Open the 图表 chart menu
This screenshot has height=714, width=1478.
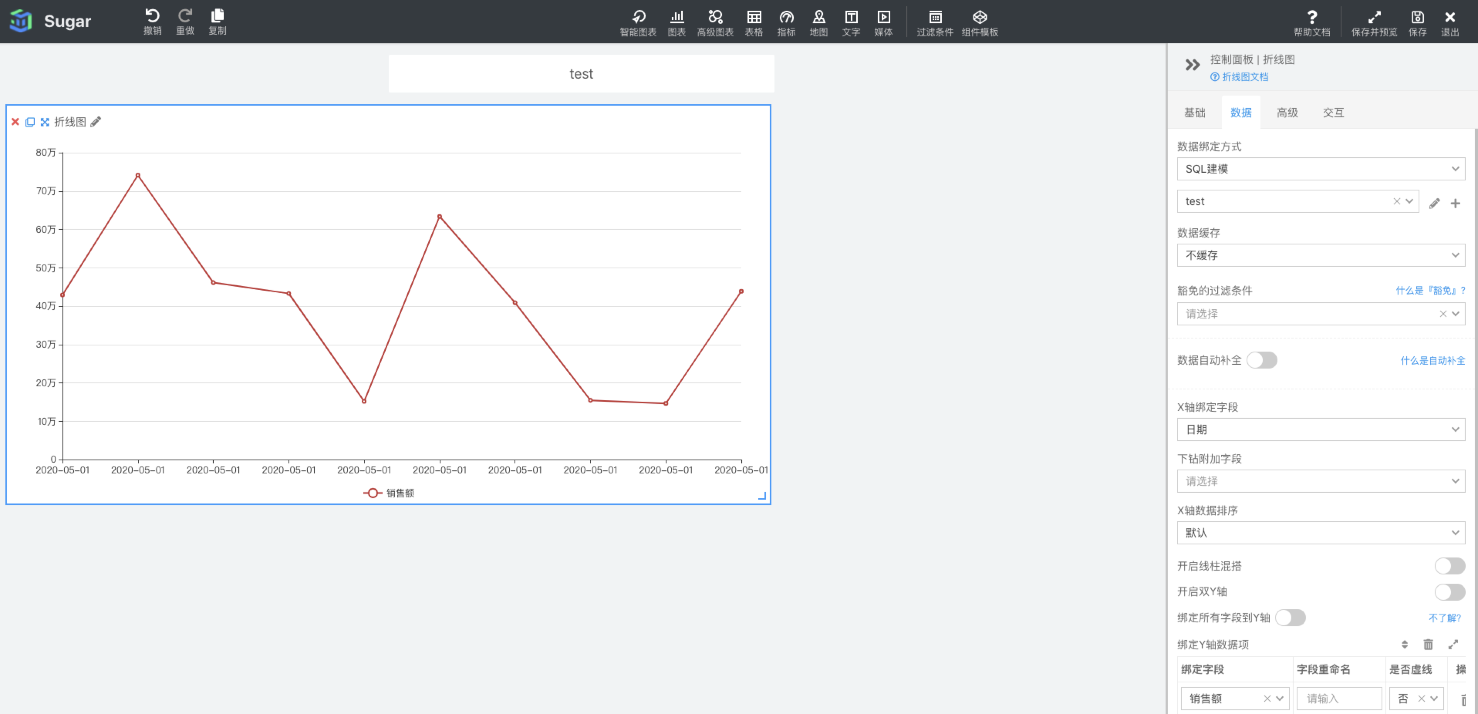pyautogui.click(x=677, y=23)
